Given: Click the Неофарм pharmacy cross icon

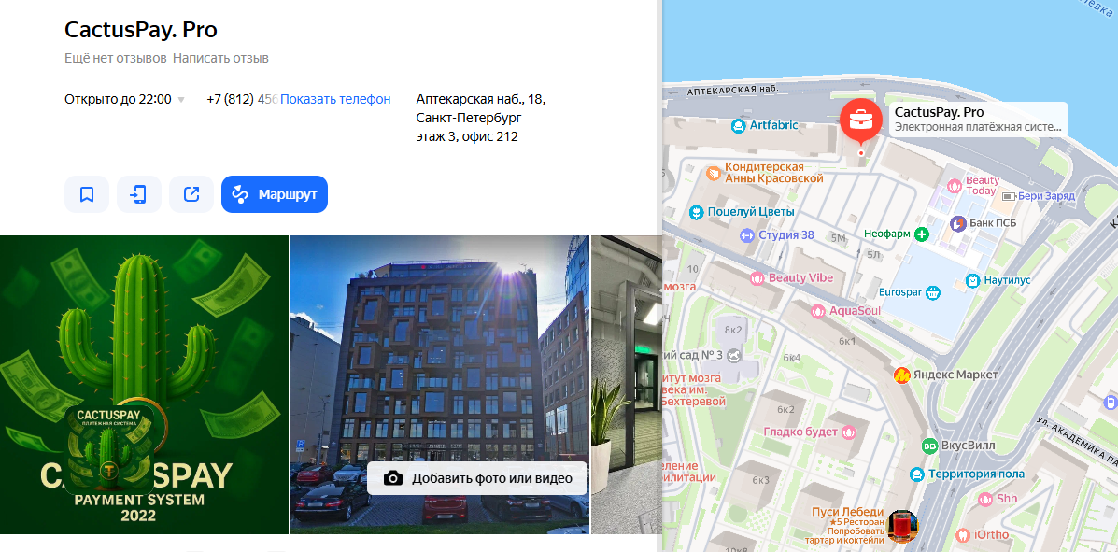Looking at the screenshot, I should coord(922,234).
